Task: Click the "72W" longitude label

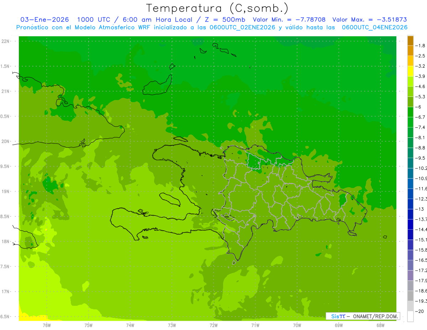Action: (x=213, y=325)
